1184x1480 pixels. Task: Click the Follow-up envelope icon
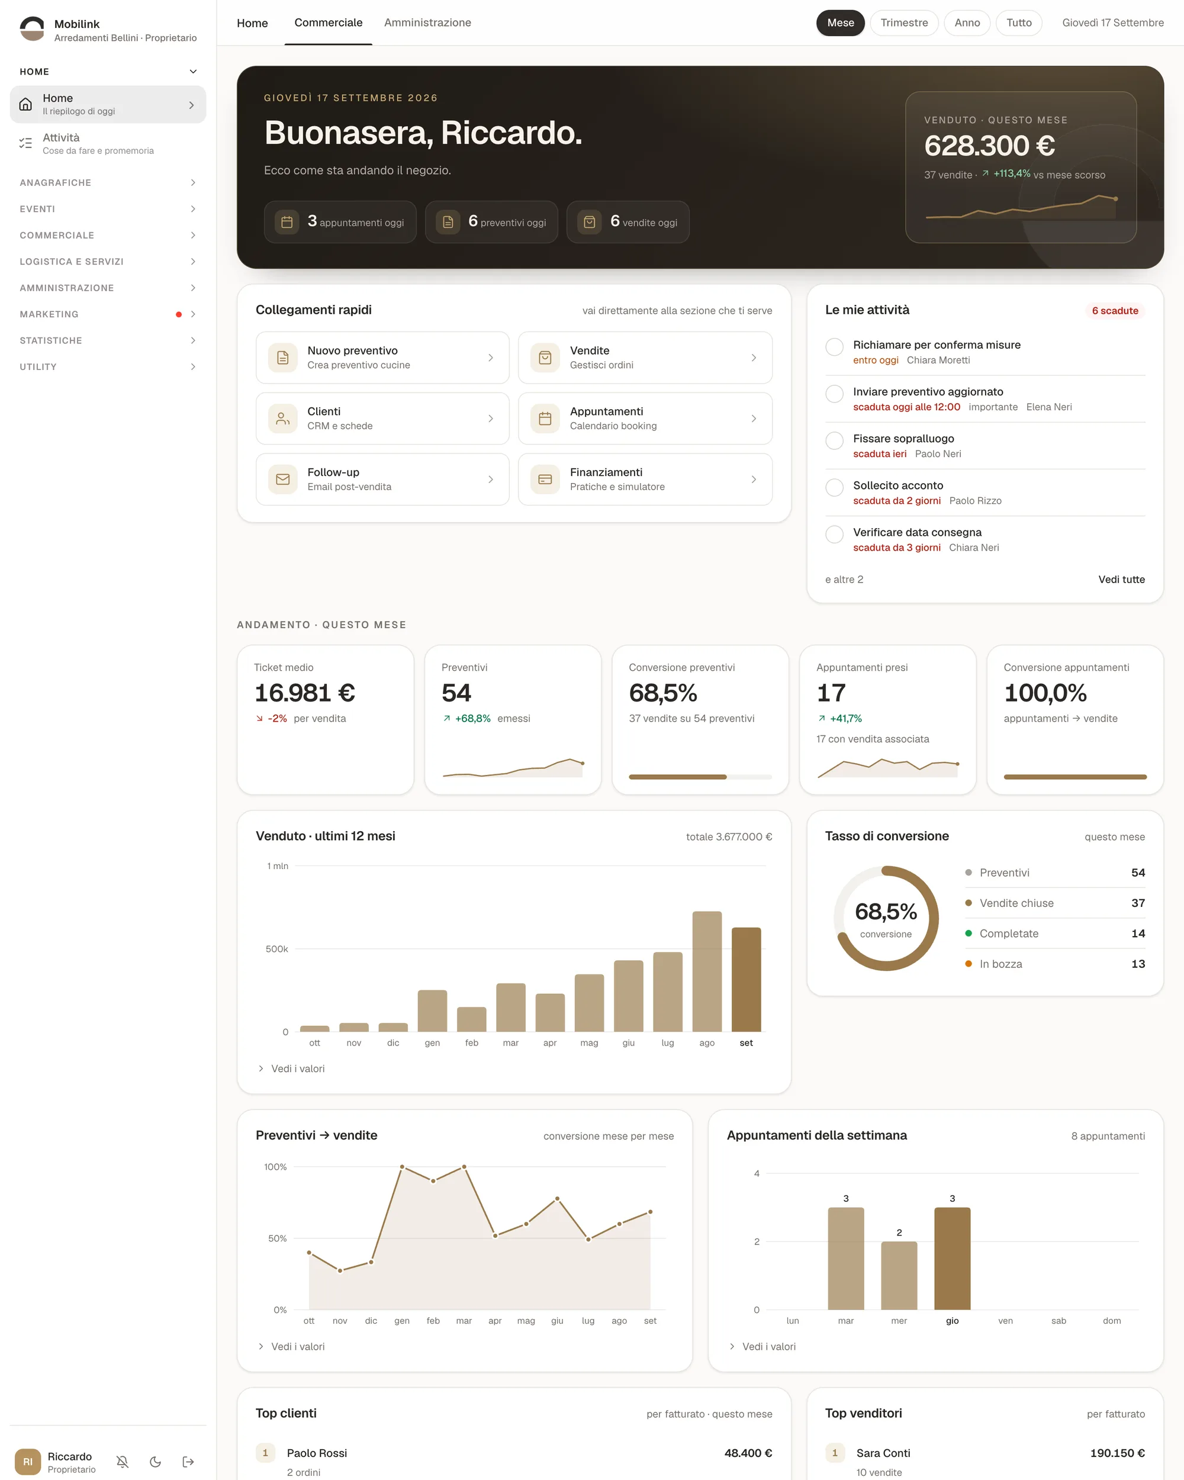[283, 479]
